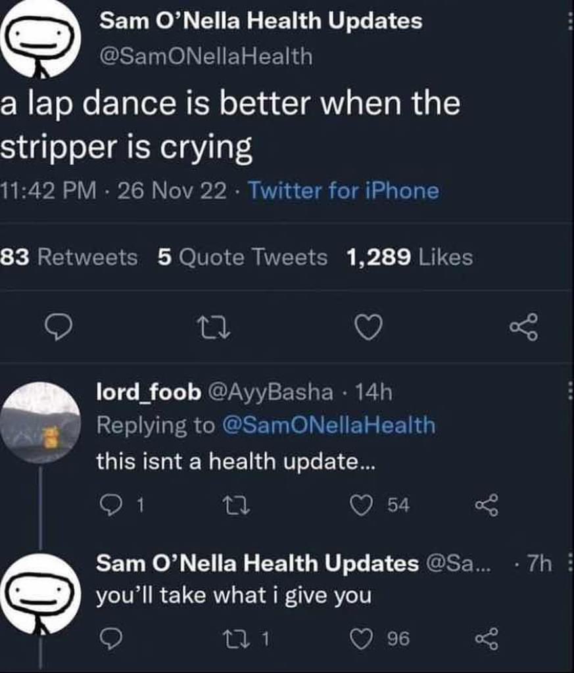
Task: Open more options on the 7h reply
Action: tap(570, 563)
